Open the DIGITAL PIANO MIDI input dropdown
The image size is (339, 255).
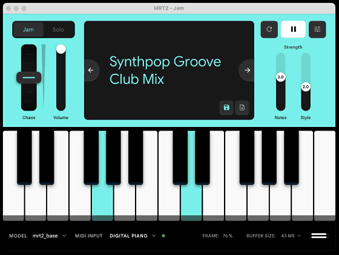[133, 236]
